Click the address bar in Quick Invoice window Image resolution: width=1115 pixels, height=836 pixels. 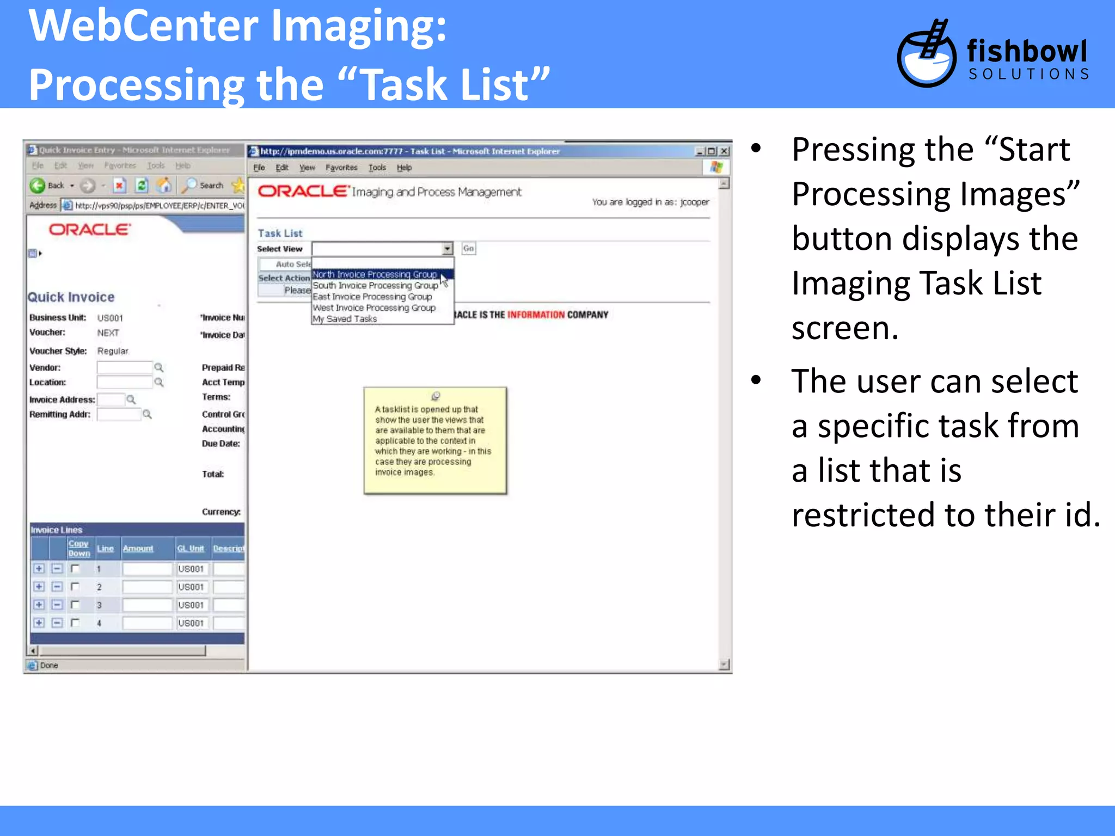tap(154, 205)
